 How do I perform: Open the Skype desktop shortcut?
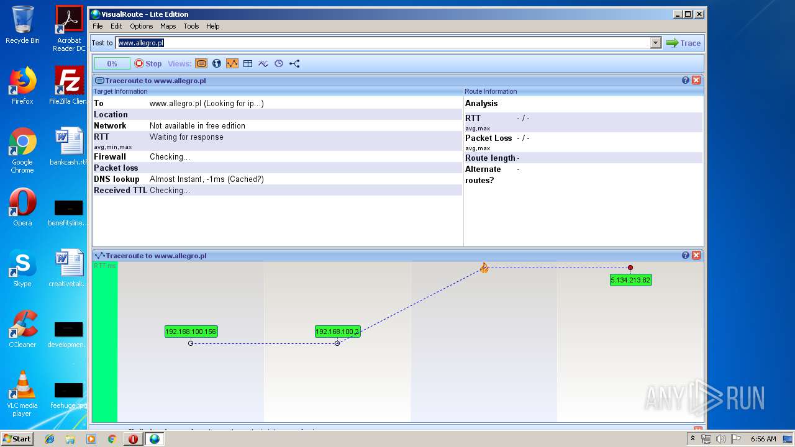pyautogui.click(x=22, y=268)
